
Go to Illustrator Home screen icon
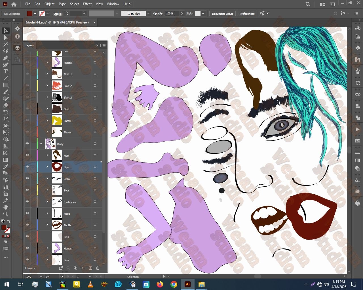point(14,4)
